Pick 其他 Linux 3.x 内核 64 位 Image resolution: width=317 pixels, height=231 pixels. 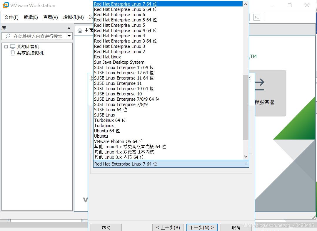tap(168, 157)
